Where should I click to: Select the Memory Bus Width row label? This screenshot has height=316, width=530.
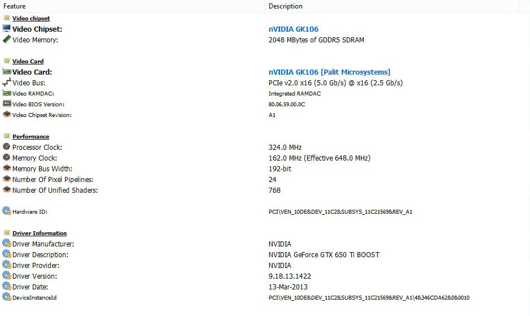(42, 169)
